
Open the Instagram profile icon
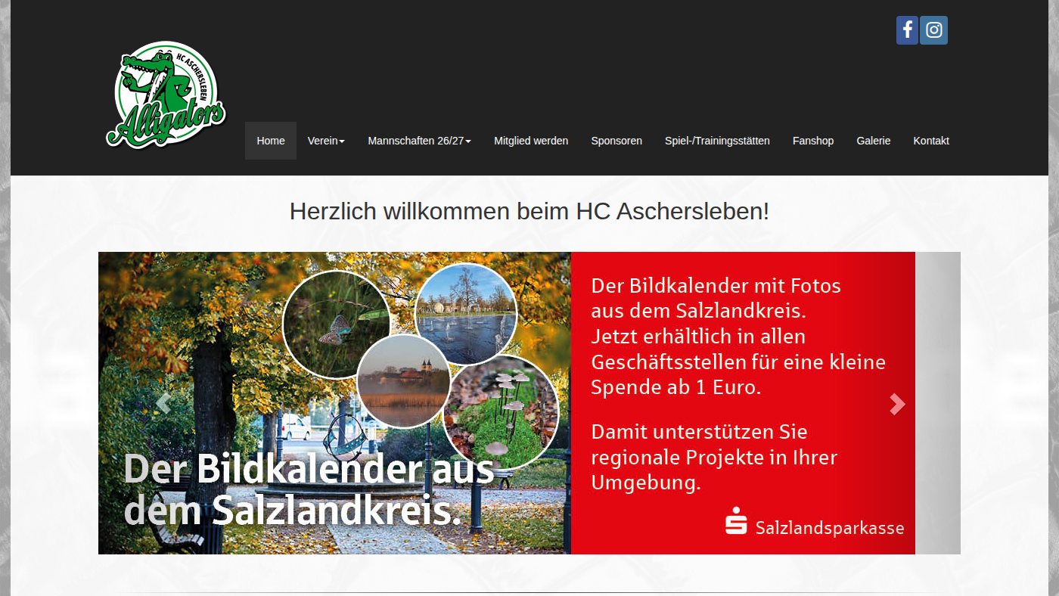934,30
